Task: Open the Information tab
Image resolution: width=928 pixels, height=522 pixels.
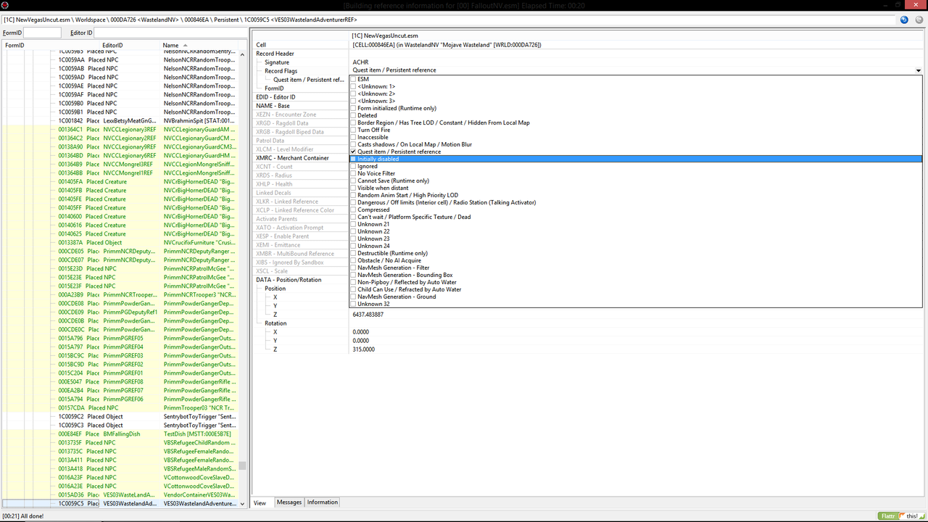Action: (322, 502)
